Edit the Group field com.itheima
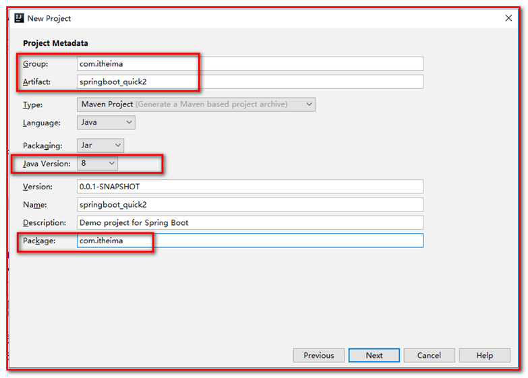The image size is (528, 378). tap(250, 63)
